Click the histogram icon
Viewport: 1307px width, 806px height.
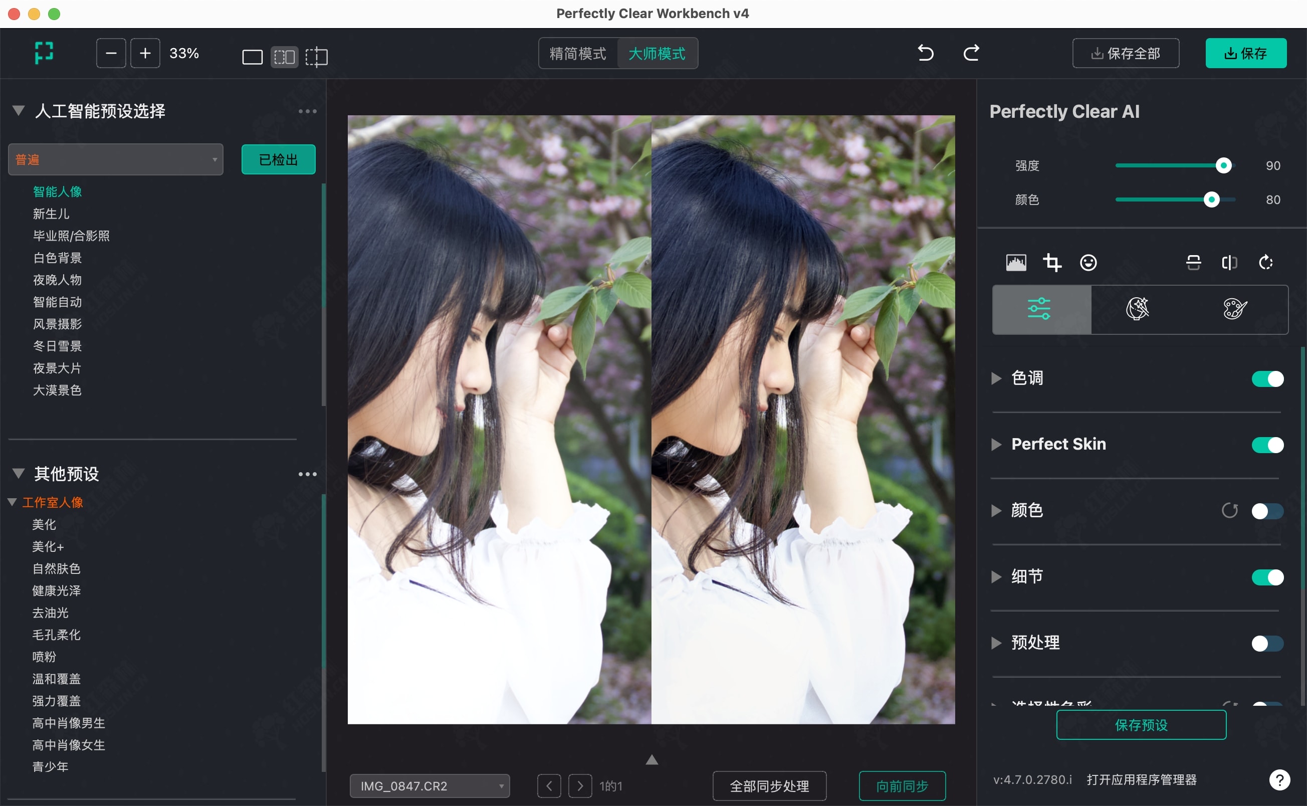pyautogui.click(x=1015, y=262)
